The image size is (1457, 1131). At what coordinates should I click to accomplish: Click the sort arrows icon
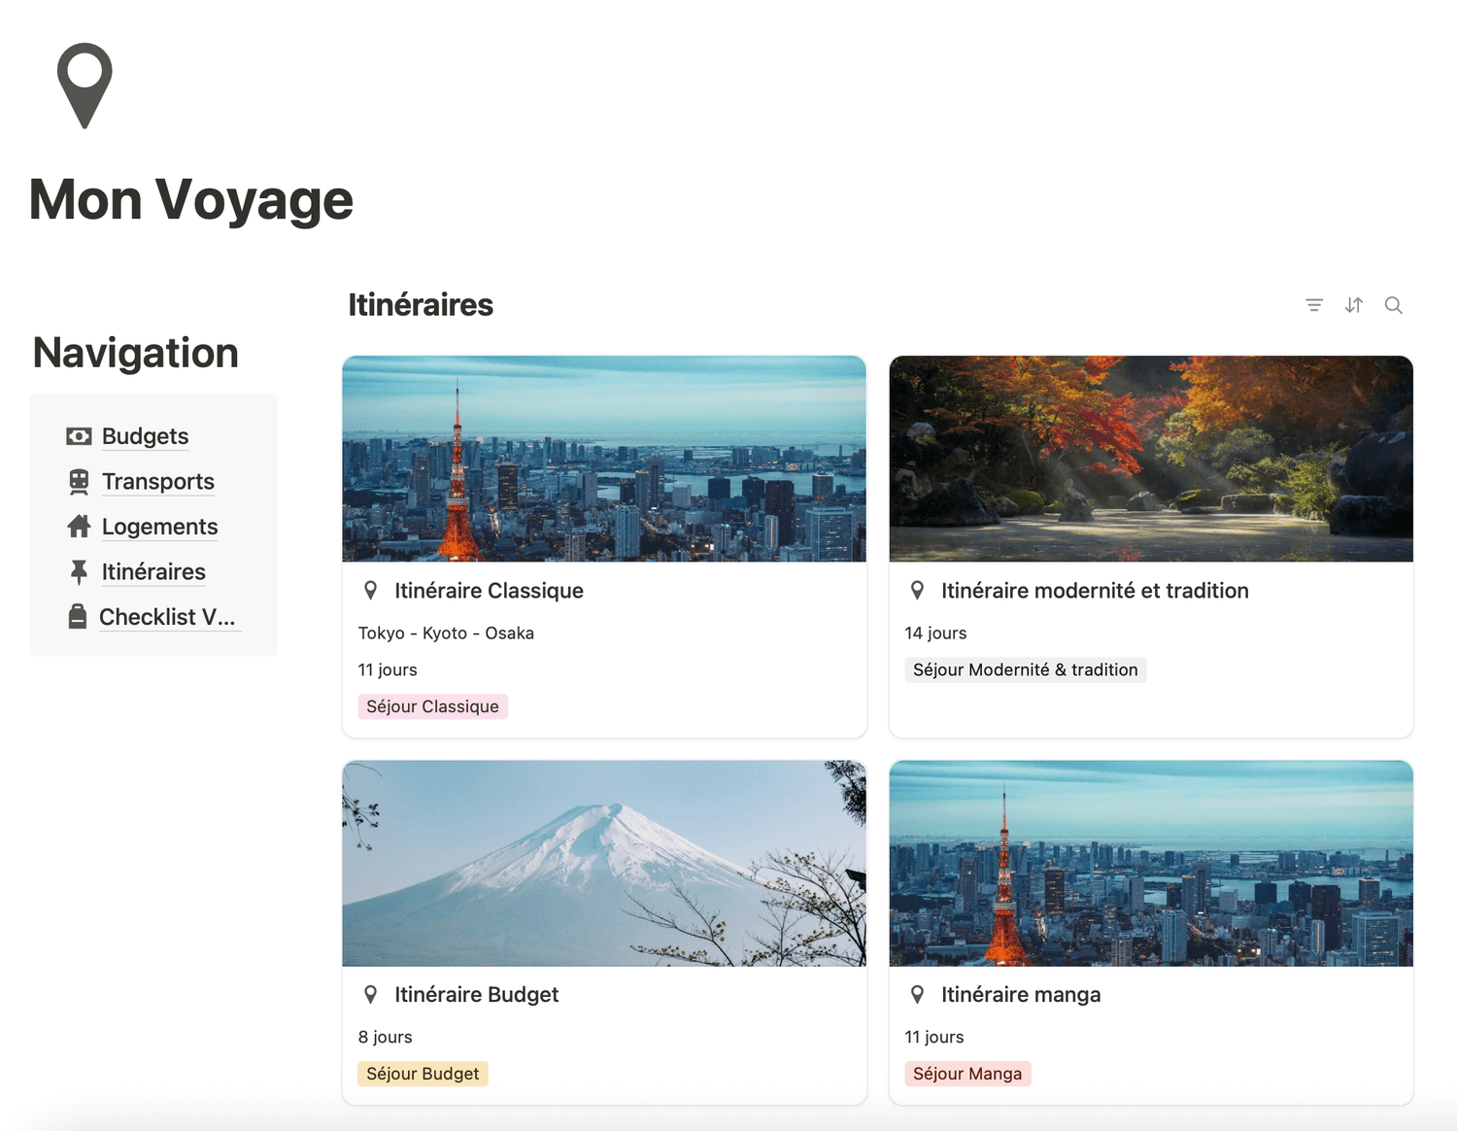pyautogui.click(x=1354, y=305)
